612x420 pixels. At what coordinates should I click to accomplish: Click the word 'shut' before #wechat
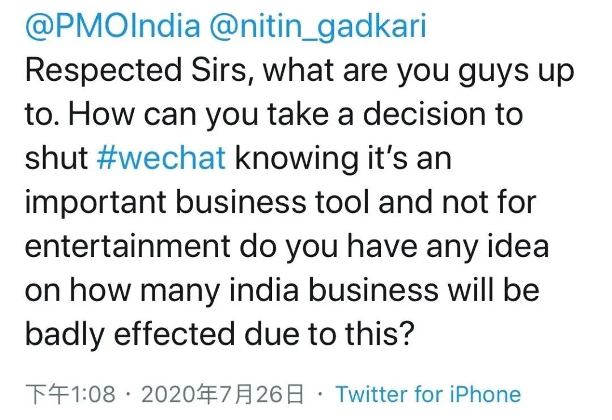(57, 158)
